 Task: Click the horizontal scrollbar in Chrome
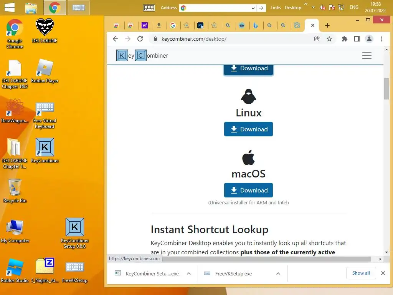point(266,259)
